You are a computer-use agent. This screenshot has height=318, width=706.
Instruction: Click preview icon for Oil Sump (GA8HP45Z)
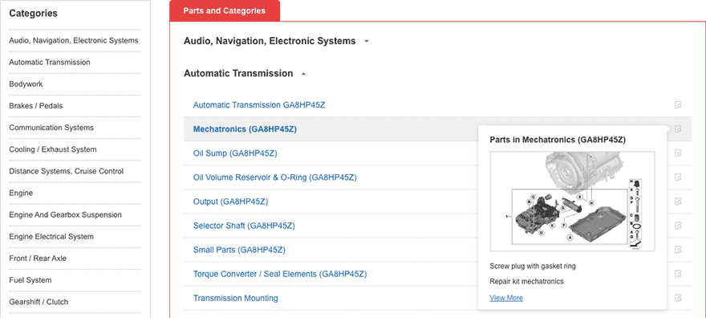coord(678,153)
